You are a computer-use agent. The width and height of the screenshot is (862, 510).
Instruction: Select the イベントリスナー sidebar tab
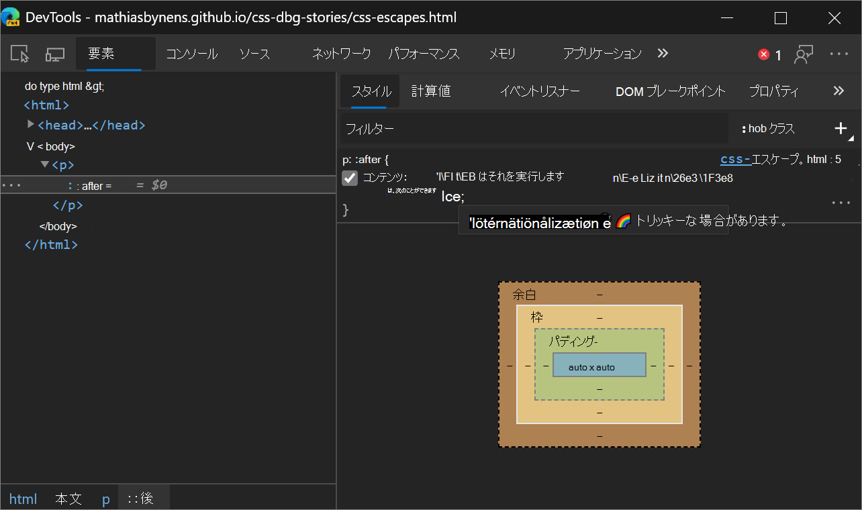click(x=540, y=91)
